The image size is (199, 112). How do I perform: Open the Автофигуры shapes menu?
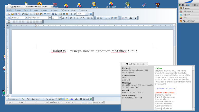pyautogui.click(x=33, y=99)
